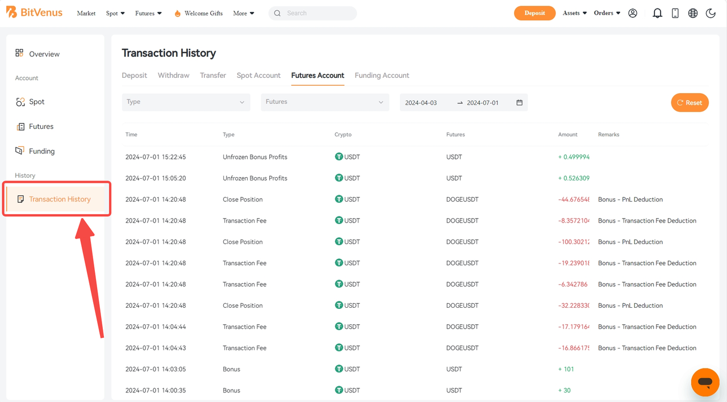This screenshot has height=402, width=727.
Task: Click the Futures account icon in sidebar
Action: (x=20, y=127)
